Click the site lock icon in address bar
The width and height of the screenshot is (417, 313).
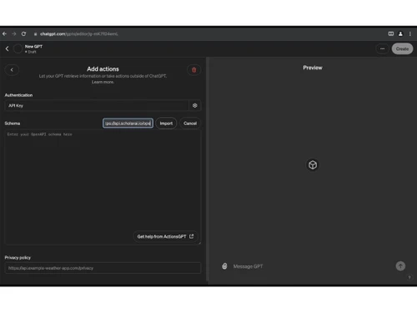click(35, 34)
